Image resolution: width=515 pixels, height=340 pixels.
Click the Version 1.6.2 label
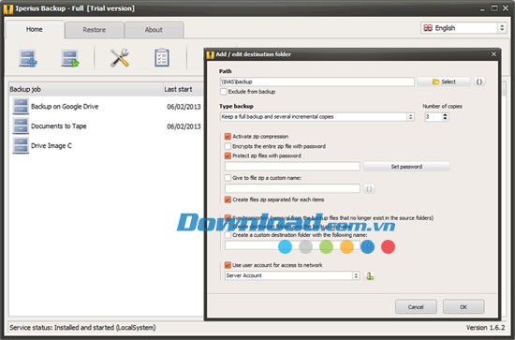485,328
